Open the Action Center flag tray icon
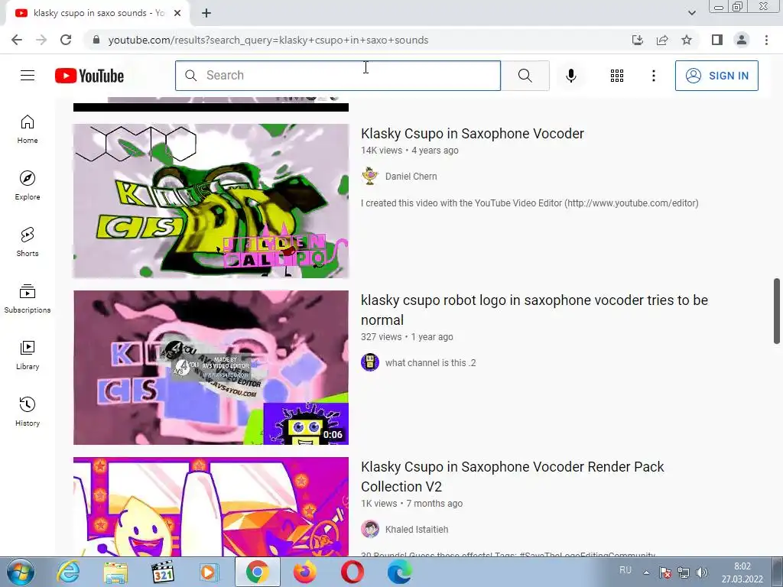Screen dimensions: 783x587 point(664,572)
